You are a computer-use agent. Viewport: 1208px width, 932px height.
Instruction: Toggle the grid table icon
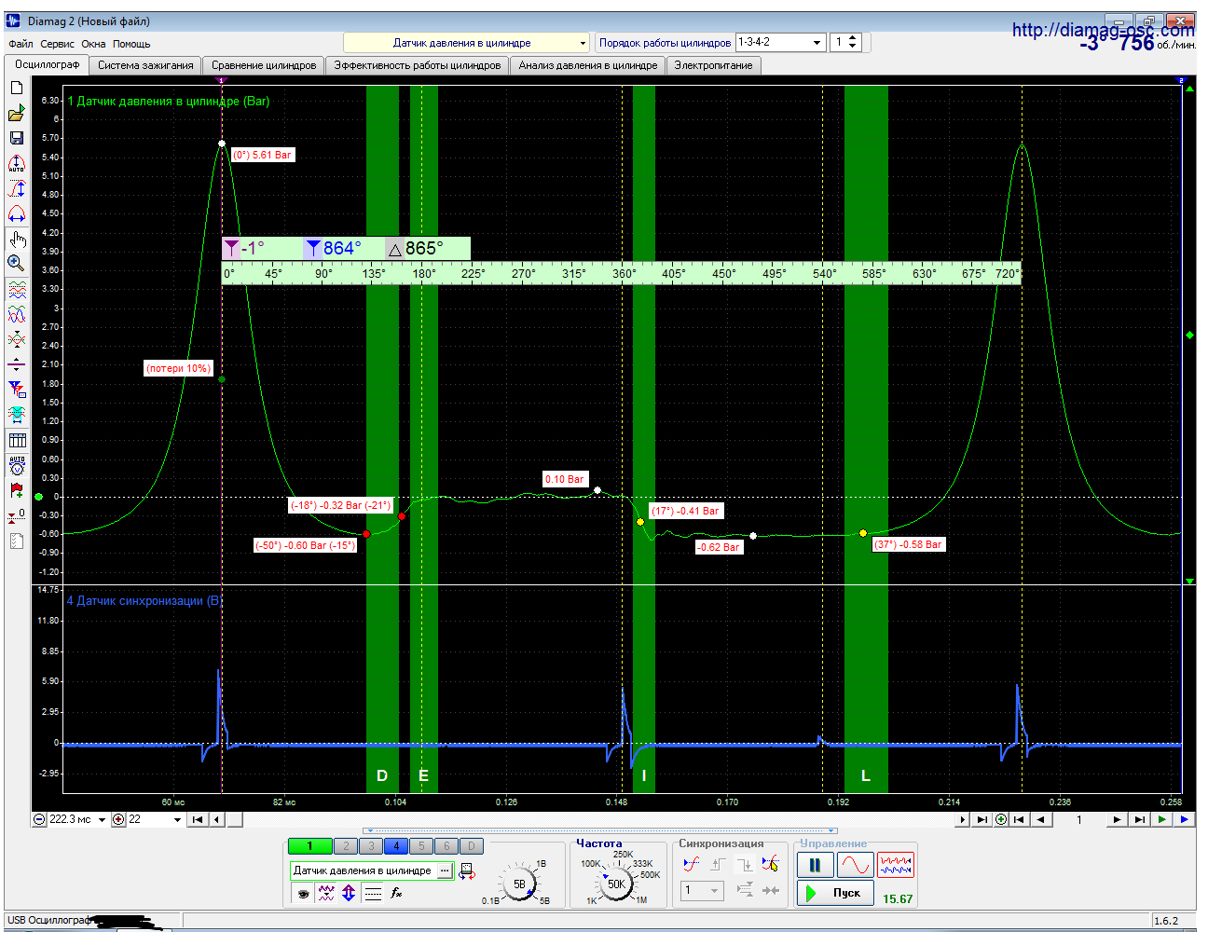[x=17, y=440]
